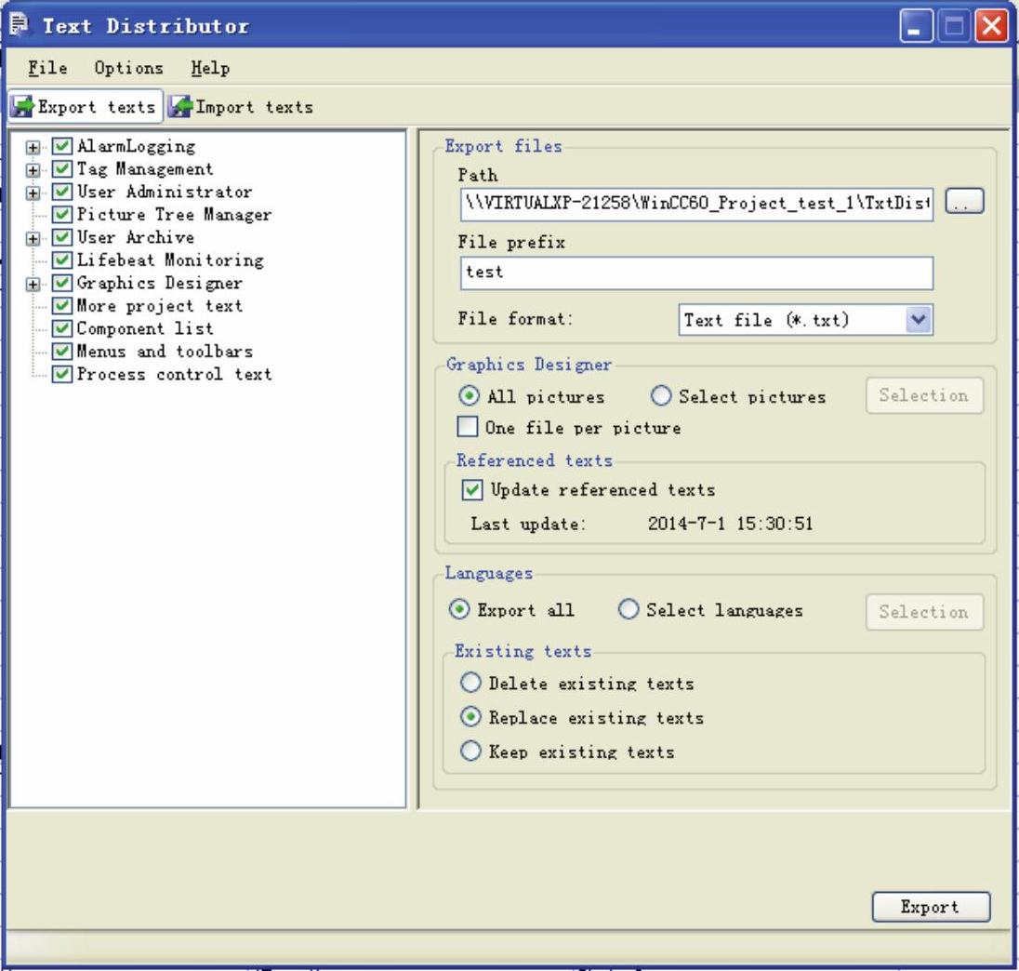Select Delete existing texts
The width and height of the screenshot is (1019, 971).
470,683
